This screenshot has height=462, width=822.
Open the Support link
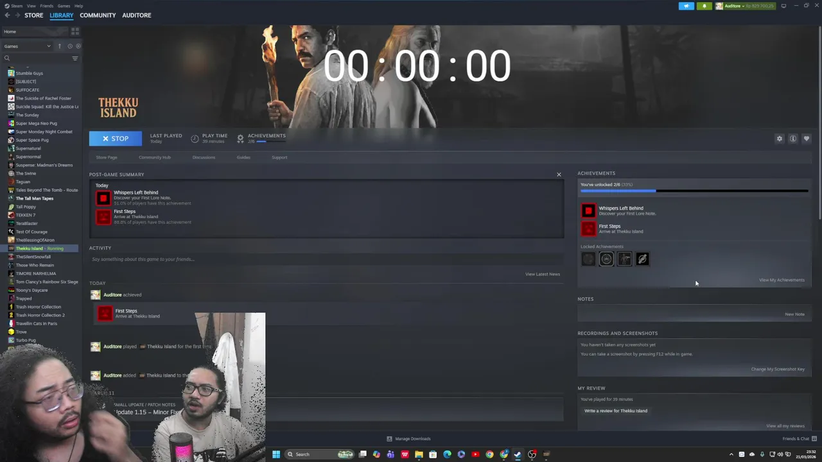pos(279,157)
